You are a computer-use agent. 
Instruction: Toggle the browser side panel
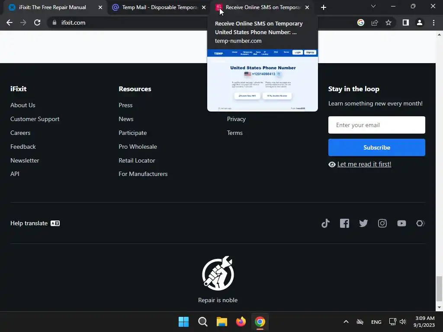pyautogui.click(x=406, y=22)
